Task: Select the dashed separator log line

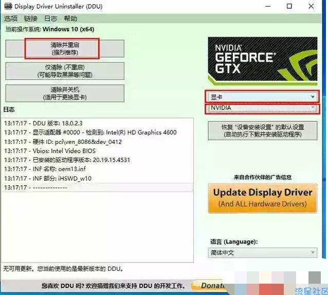Action: pos(97,187)
